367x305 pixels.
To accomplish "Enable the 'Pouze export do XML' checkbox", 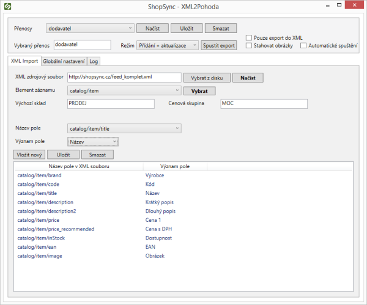I will (x=249, y=37).
